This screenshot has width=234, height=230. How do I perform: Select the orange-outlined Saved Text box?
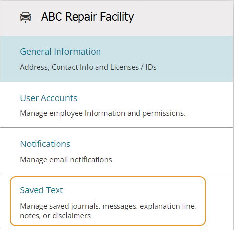(108, 201)
